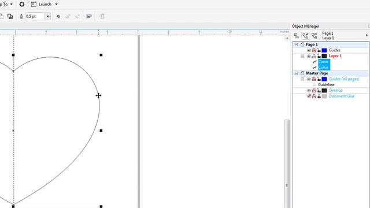Viewport: 370px width, 208px height.
Task: Select the Guides layer name
Action: coord(335,50)
